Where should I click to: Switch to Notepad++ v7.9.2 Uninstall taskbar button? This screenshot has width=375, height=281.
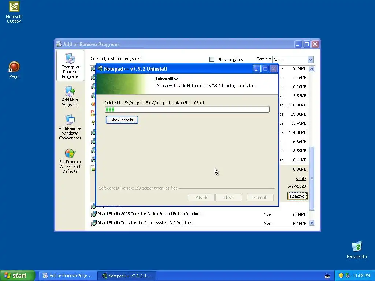point(127,276)
